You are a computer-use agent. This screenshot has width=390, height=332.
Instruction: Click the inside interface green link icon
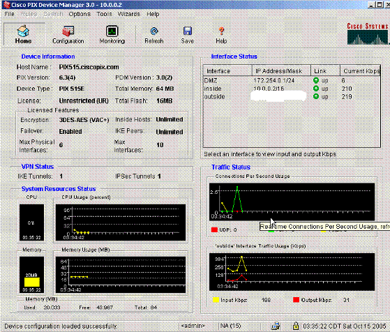coord(316,89)
